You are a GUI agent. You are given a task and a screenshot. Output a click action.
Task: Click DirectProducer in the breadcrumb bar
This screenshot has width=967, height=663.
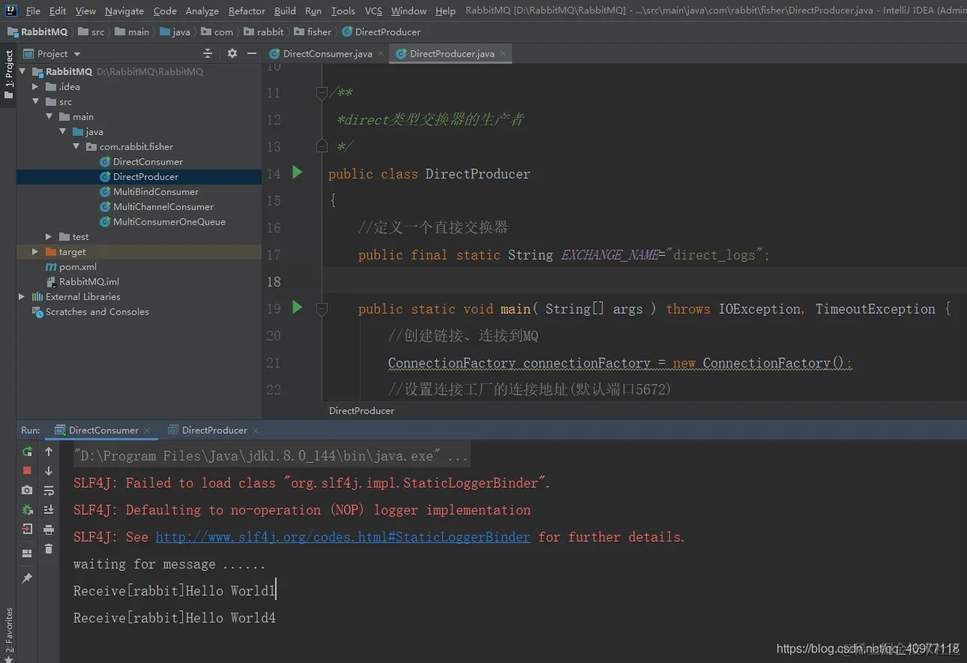click(x=381, y=31)
